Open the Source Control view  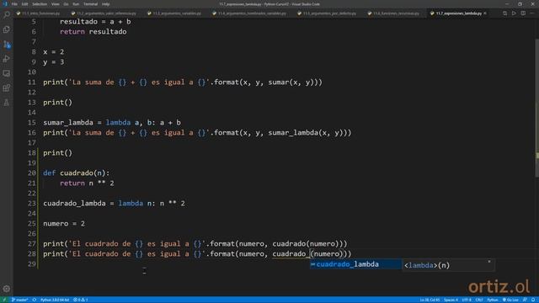coord(7,45)
